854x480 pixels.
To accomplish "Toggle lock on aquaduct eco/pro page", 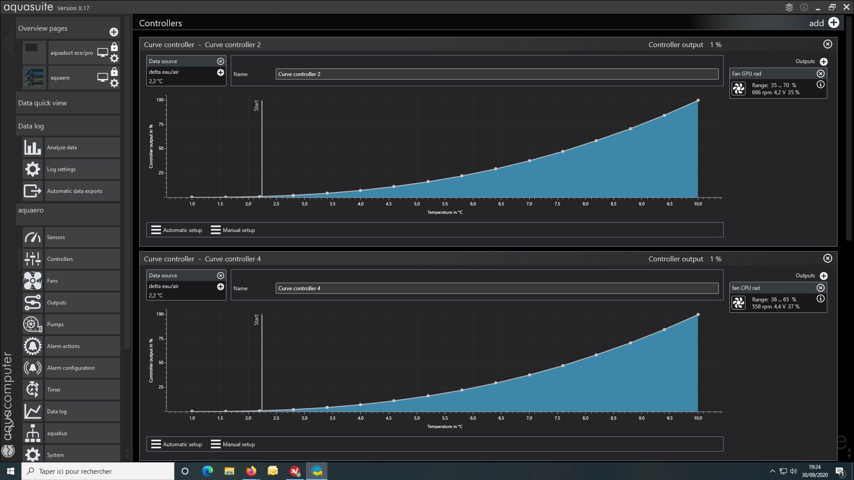I will tap(114, 47).
